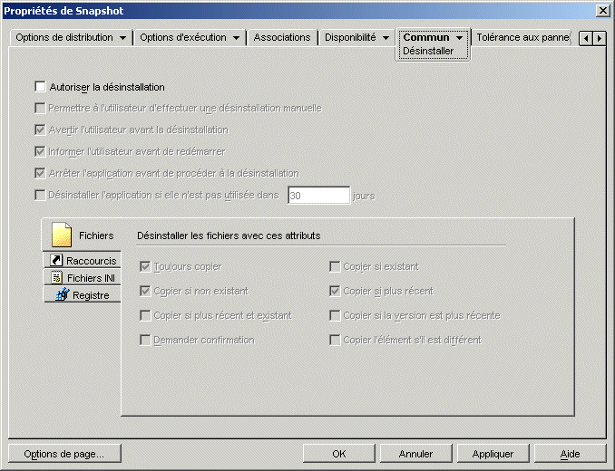The image size is (615, 471).
Task: Select the Raccourcis side tab
Action: coord(82,260)
